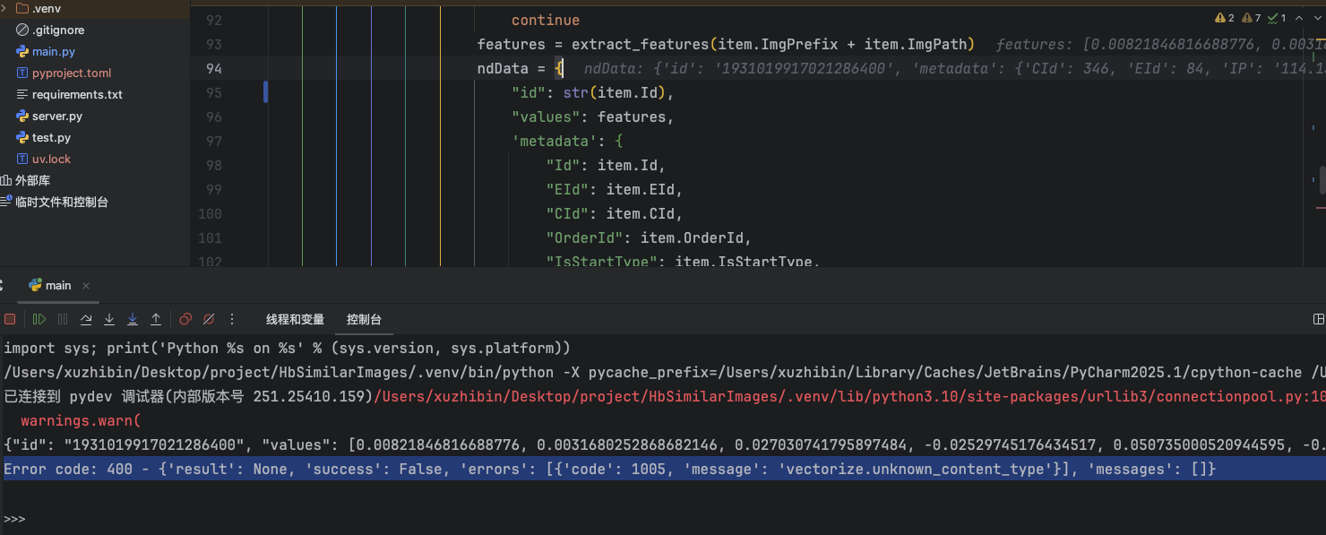Switch to 控制台 tab
The height and width of the screenshot is (535, 1326).
[x=364, y=319]
